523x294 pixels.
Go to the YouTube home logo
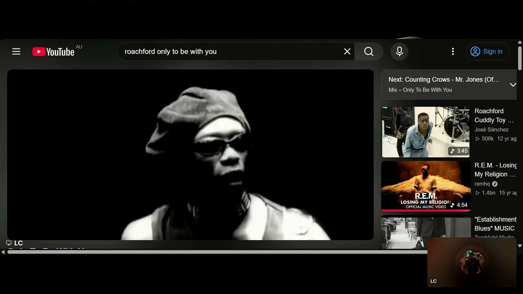(x=54, y=52)
